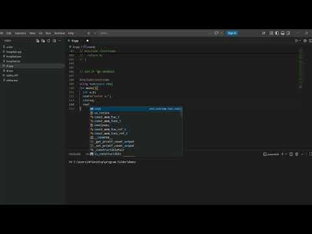Toggle the primary side bar layout icon
Viewport: 312px width, 234px height.
point(277,33)
